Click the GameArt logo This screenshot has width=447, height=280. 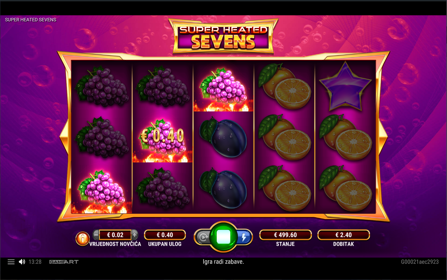point(64,262)
